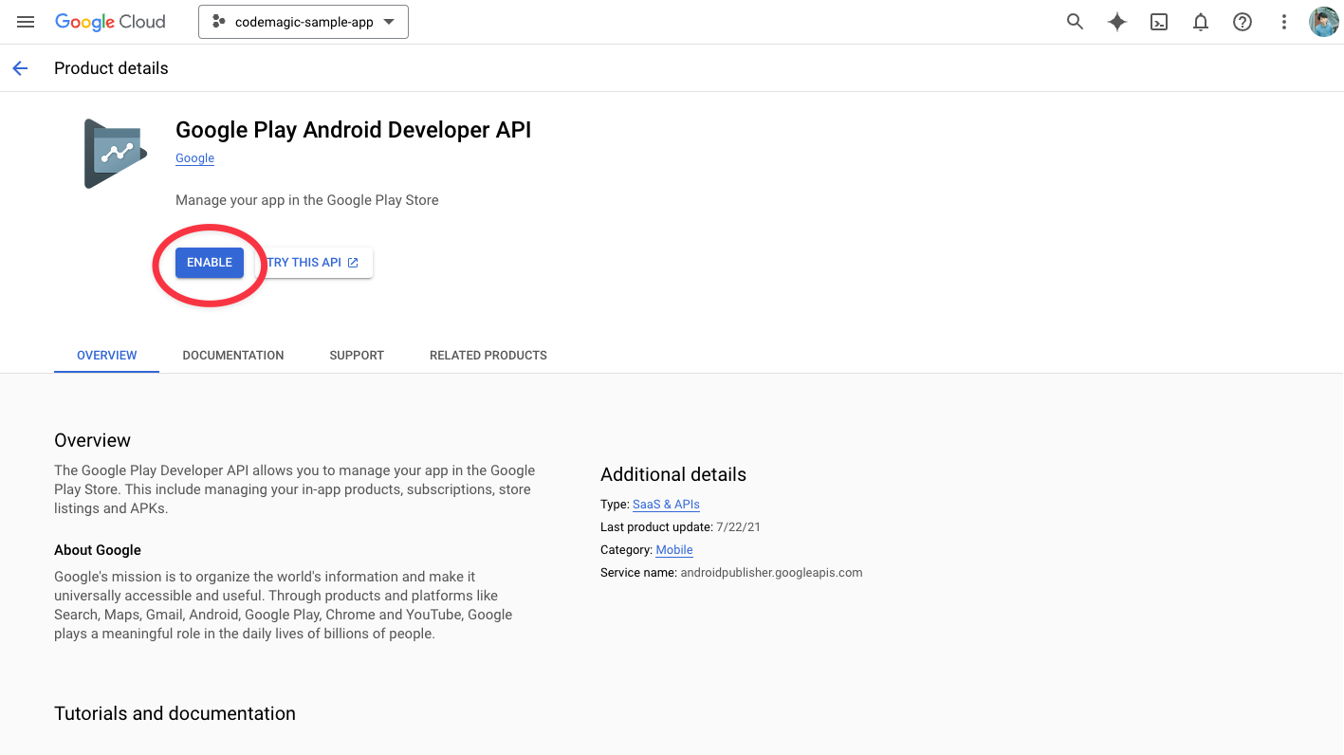The width and height of the screenshot is (1344, 755).
Task: Switch to the RELATED PRODUCTS tab
Action: click(488, 356)
